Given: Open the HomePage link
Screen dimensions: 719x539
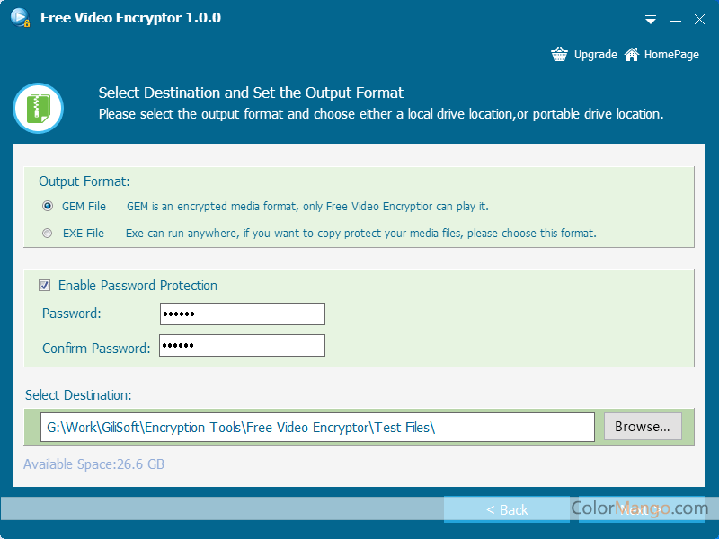Looking at the screenshot, I should coord(671,55).
